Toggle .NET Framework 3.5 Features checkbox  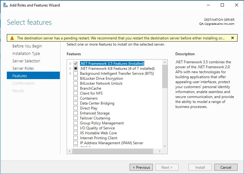coord(76,64)
